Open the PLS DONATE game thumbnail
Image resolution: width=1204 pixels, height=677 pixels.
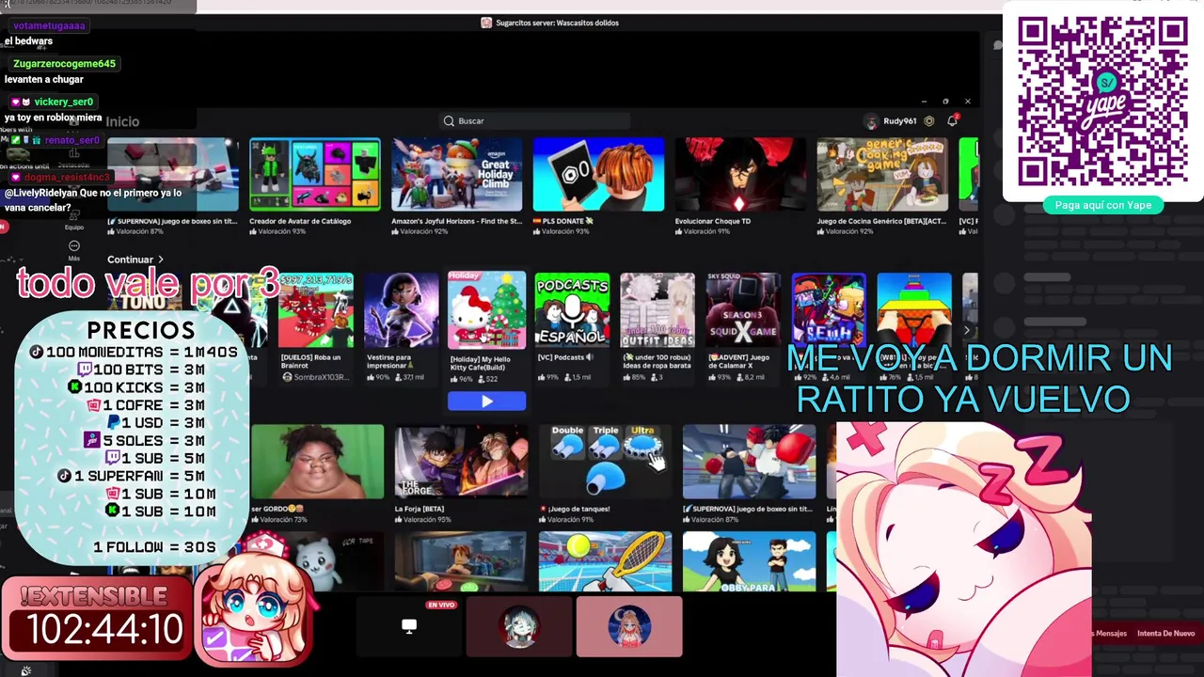599,175
